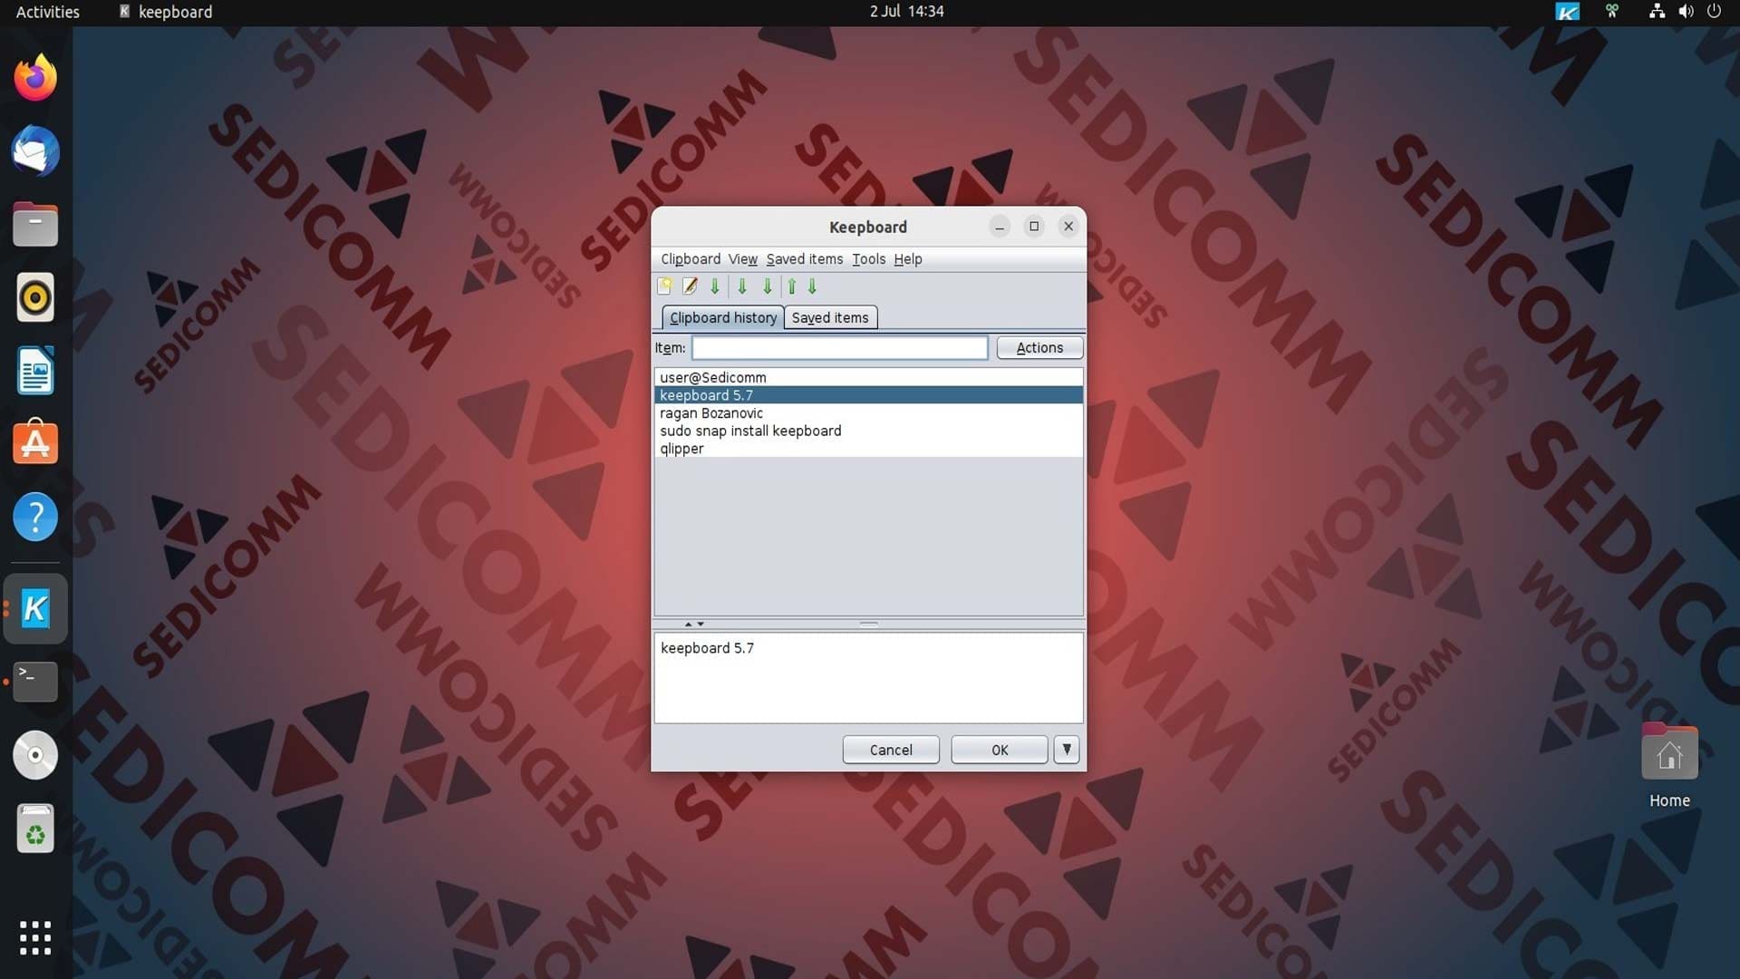The width and height of the screenshot is (1740, 979).
Task: Open the Tools menu
Action: pos(868,259)
